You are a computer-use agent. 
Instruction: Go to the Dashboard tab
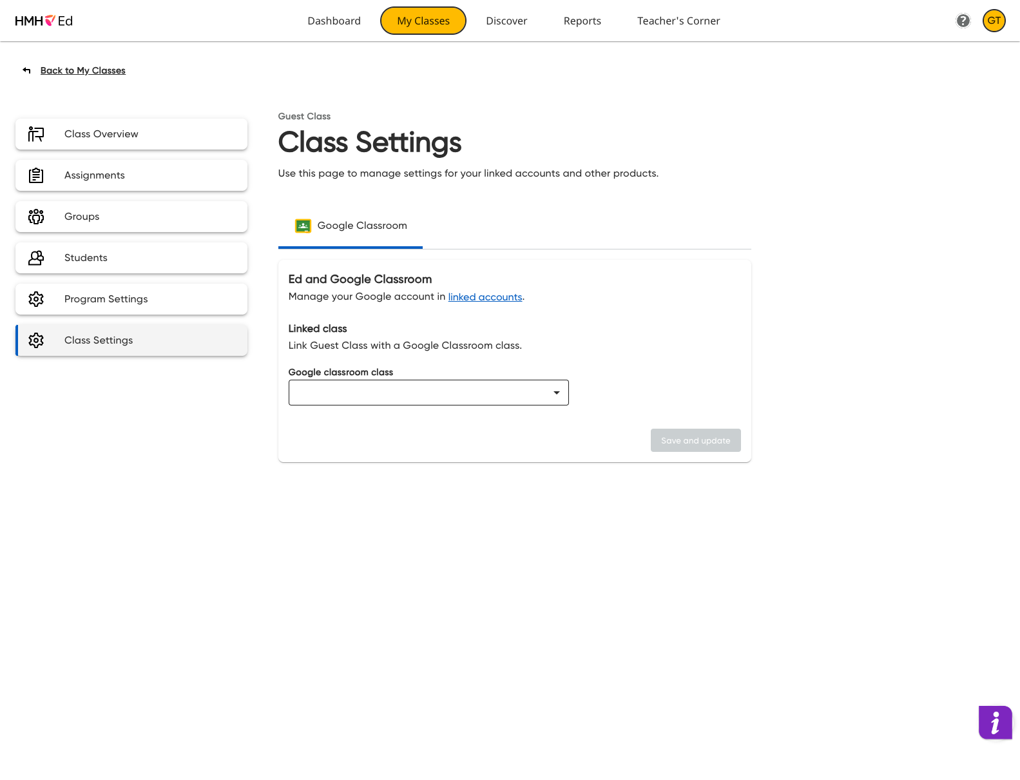pyautogui.click(x=334, y=21)
